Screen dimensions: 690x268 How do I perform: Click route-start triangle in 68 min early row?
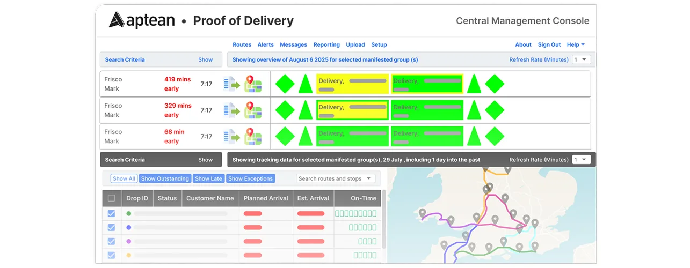306,137
